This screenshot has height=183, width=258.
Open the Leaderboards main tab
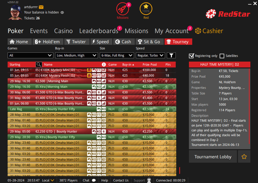coord(99,31)
